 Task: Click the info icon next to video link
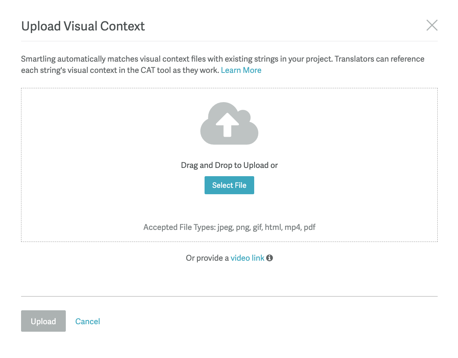click(270, 258)
